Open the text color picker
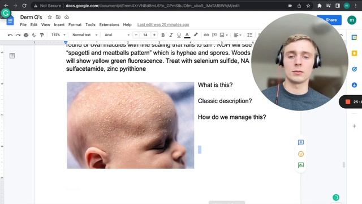Image resolution: width=362 pixels, height=204 pixels. (187, 35)
